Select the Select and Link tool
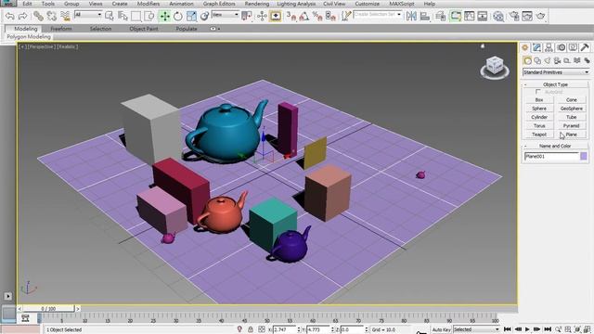The width and height of the screenshot is (594, 334). point(38,16)
